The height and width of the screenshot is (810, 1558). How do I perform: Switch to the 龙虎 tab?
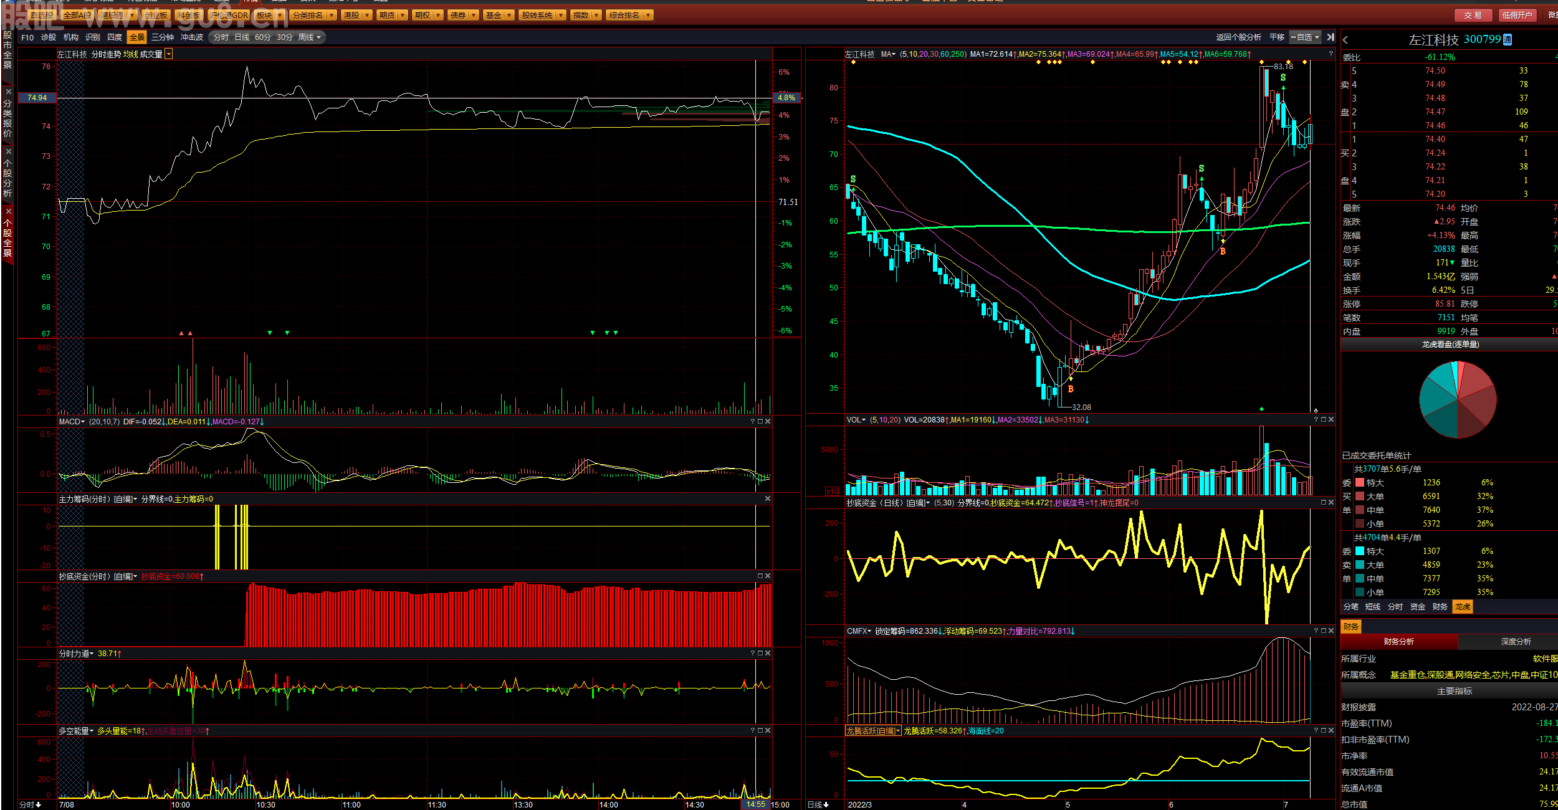click(1463, 607)
